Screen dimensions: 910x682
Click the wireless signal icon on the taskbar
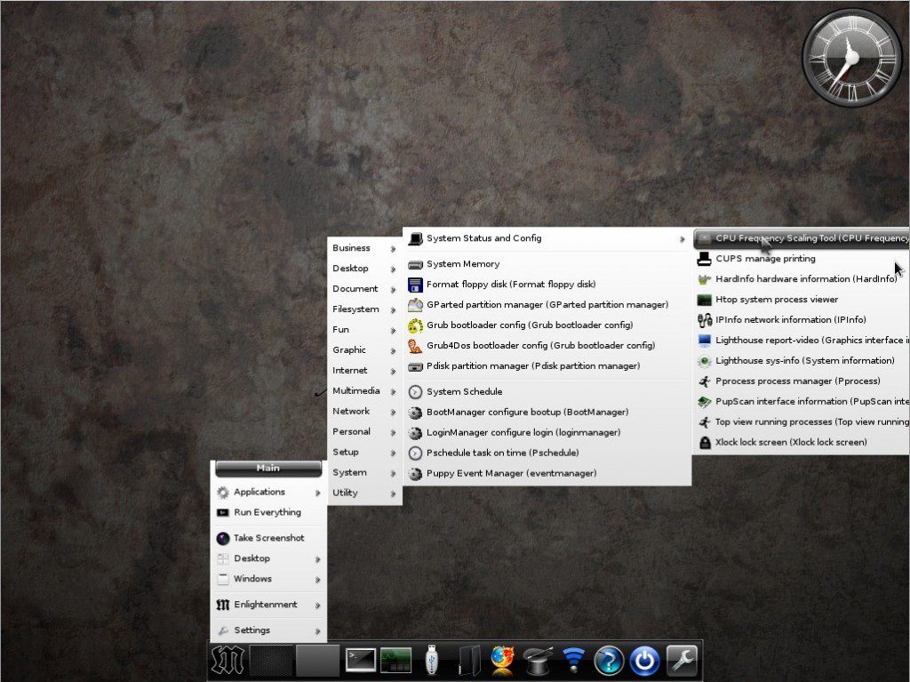coord(572,660)
